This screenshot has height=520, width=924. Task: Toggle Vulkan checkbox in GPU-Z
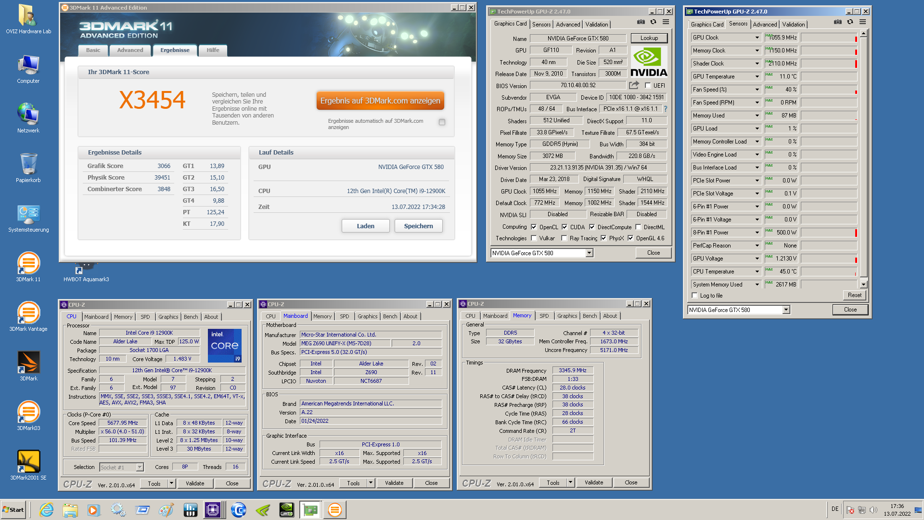coord(533,238)
